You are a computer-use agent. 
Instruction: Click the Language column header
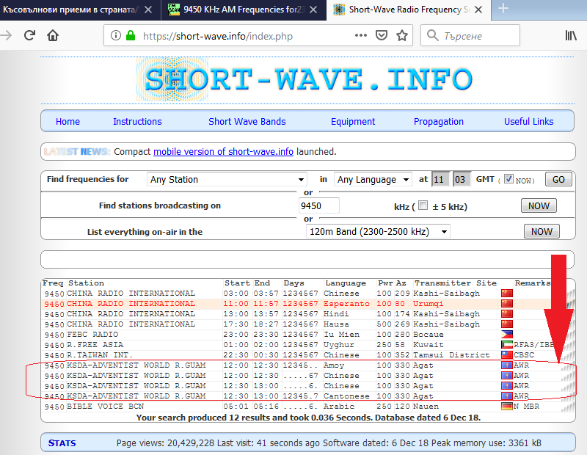(346, 283)
